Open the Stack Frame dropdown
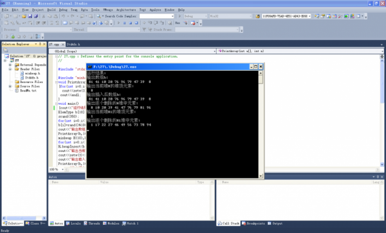Image resolution: width=386 pixels, height=233 pixels. [x=237, y=30]
